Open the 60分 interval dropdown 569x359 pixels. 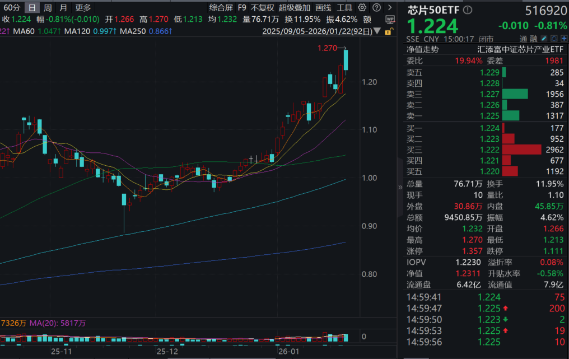pyautogui.click(x=11, y=8)
